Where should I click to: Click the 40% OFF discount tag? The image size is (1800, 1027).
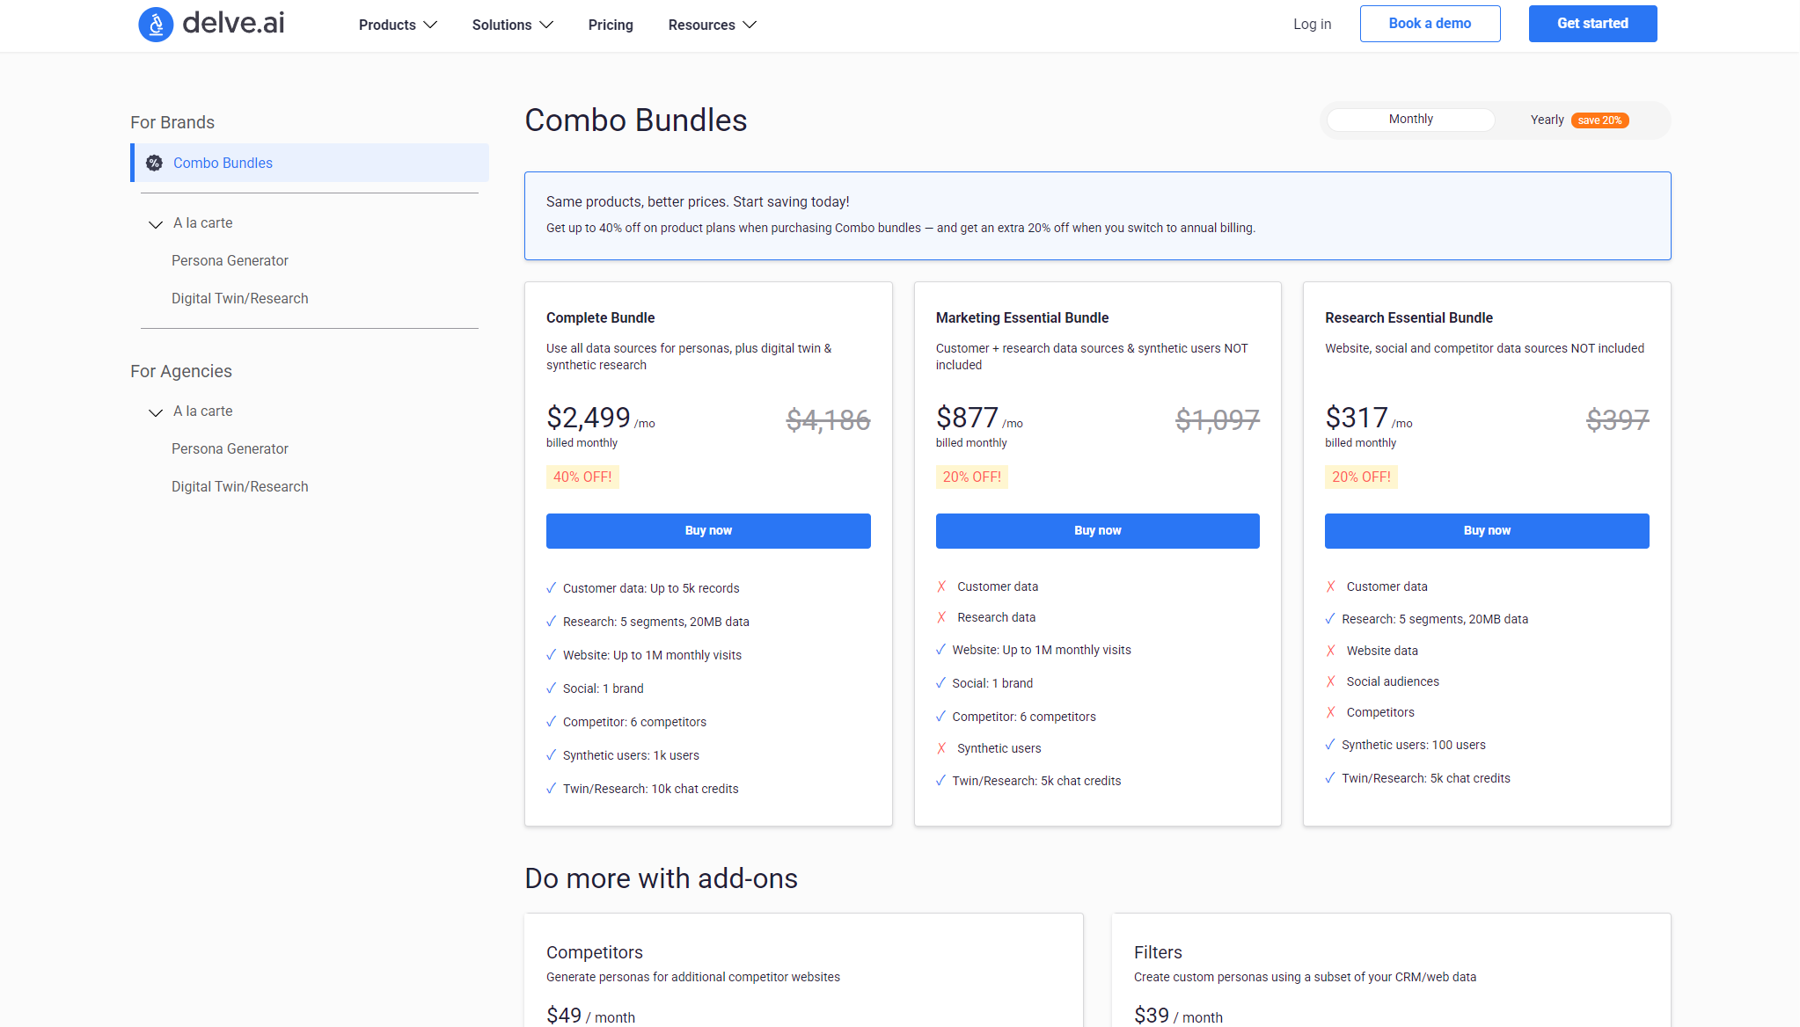tap(582, 477)
